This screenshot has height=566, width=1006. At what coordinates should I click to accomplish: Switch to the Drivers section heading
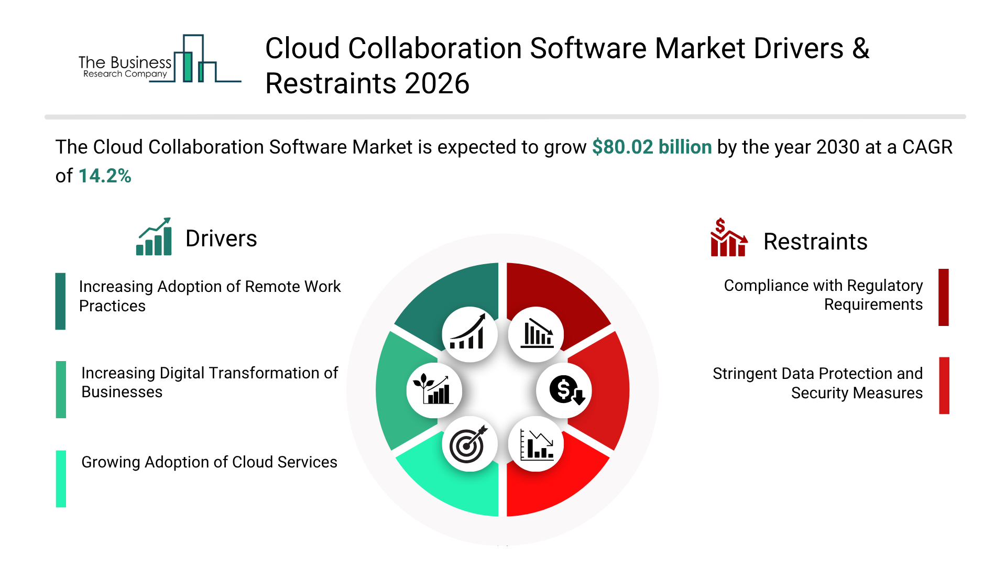(222, 238)
